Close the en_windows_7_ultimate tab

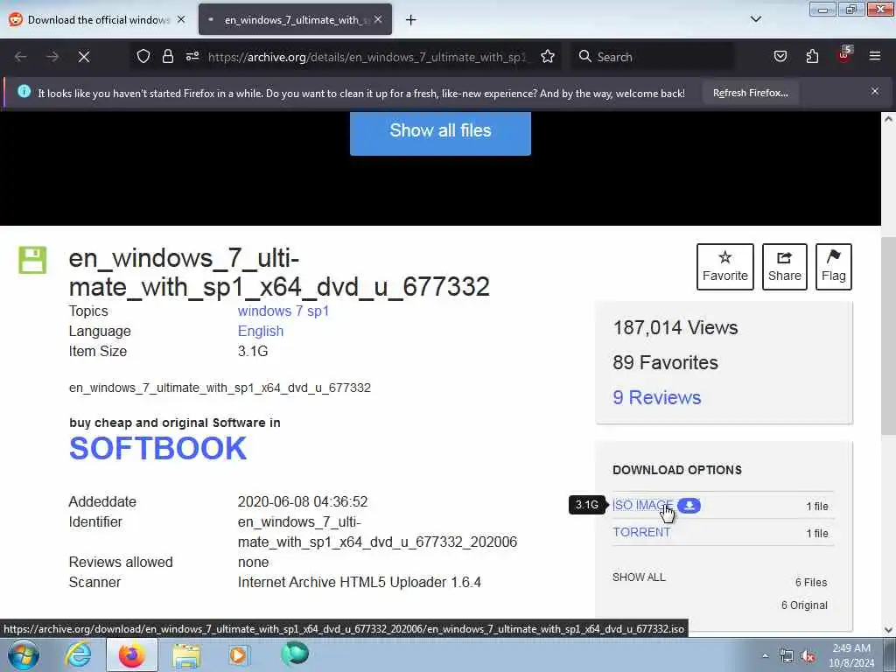[x=378, y=19]
